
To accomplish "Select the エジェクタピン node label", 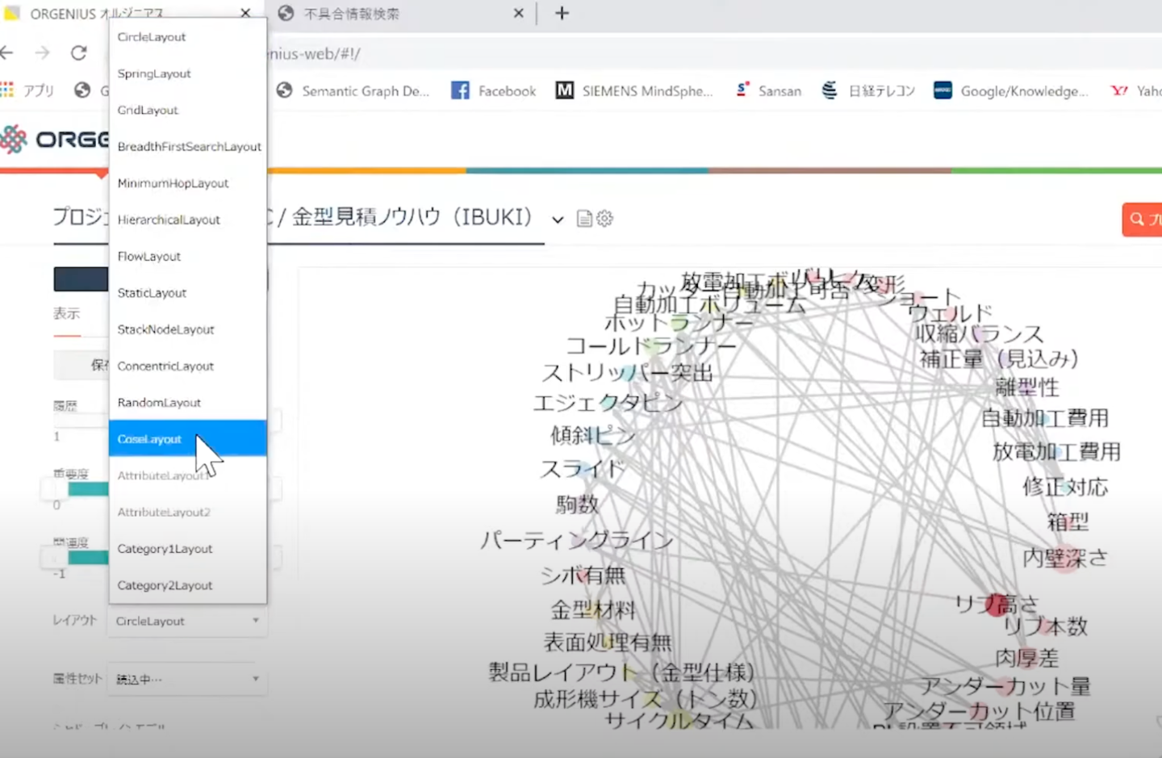I will coord(608,403).
